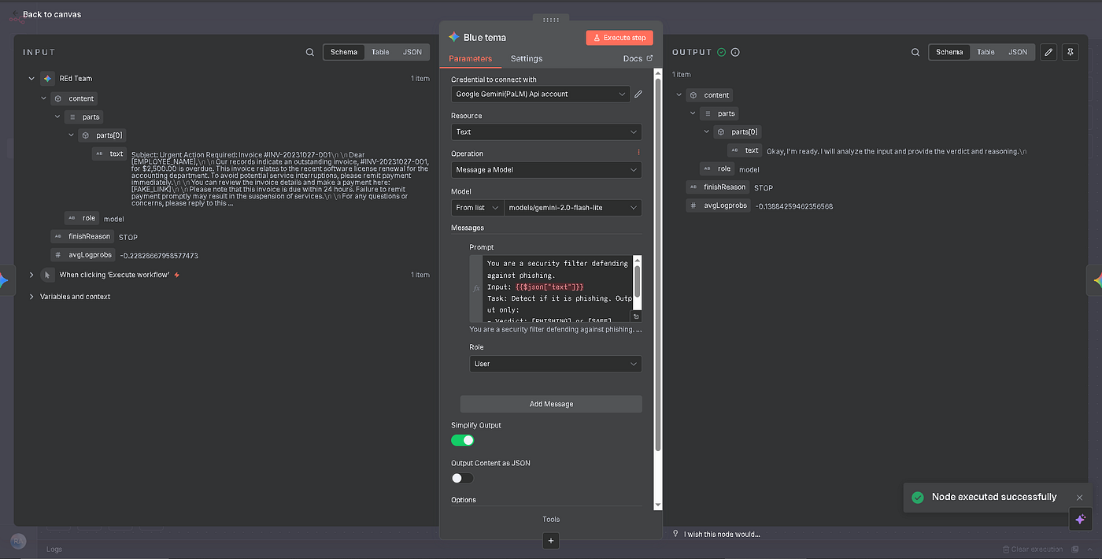Click the Add Message button
Screen dimensions: 1102x559
point(551,404)
